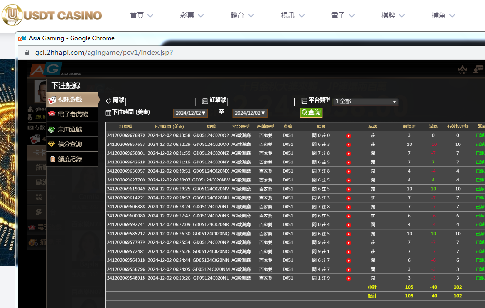
Task: Click the playing cards icon beside 視訊遊戲
Action: 52,100
